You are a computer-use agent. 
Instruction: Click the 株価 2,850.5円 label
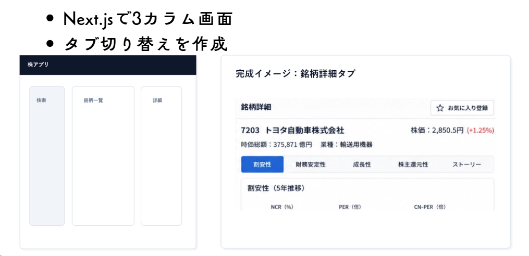437,131
